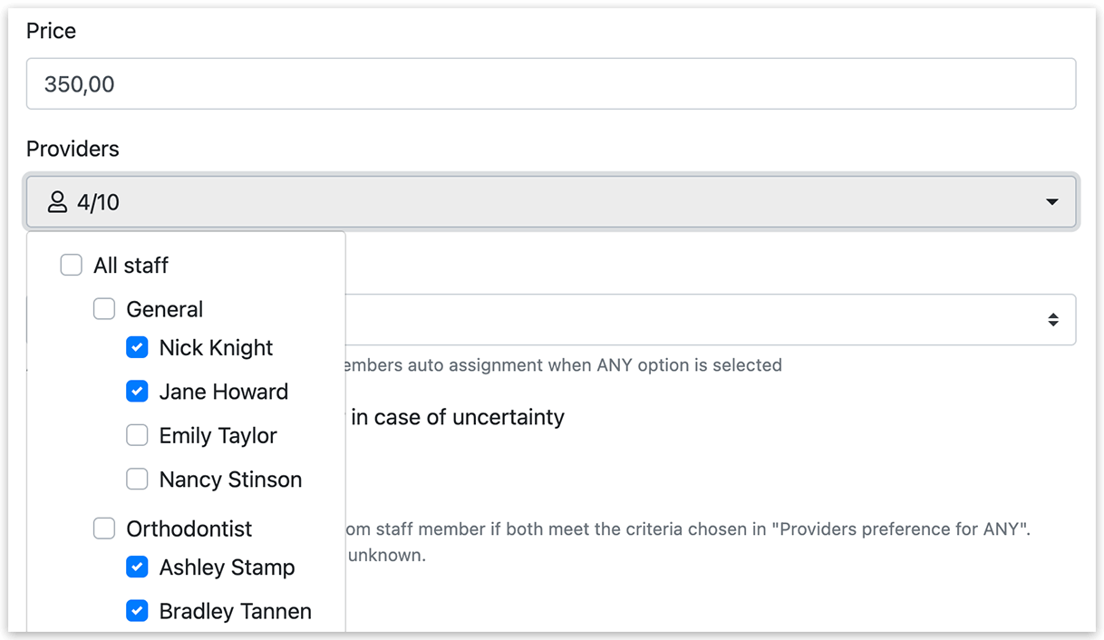The width and height of the screenshot is (1104, 640).
Task: Click the person icon in Providers field
Action: [x=57, y=202]
